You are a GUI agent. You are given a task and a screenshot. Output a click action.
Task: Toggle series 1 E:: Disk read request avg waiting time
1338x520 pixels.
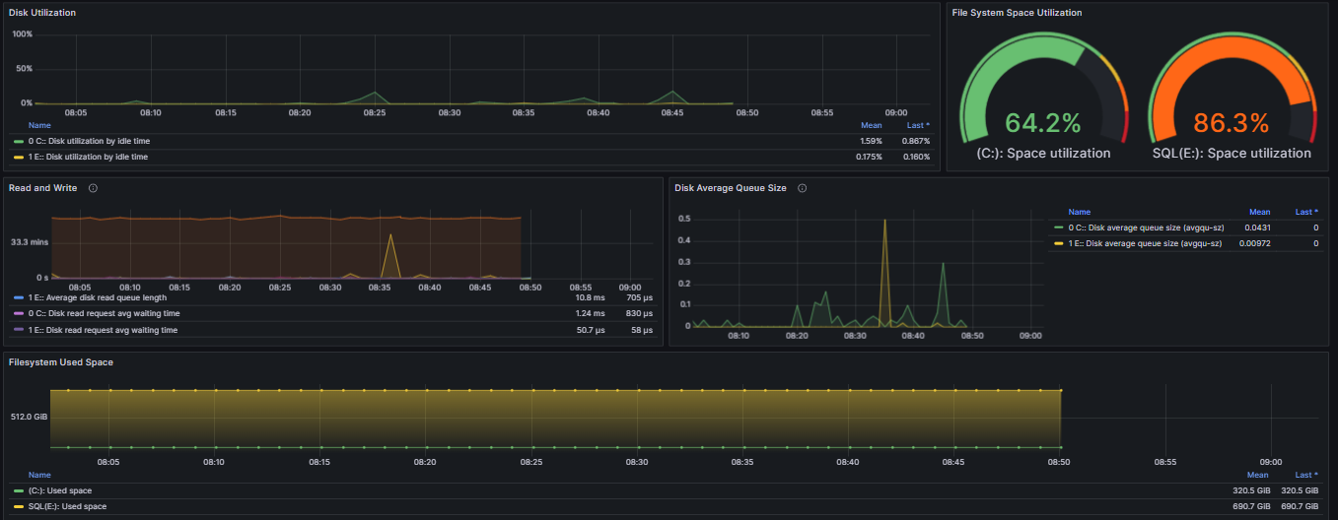tap(104, 330)
